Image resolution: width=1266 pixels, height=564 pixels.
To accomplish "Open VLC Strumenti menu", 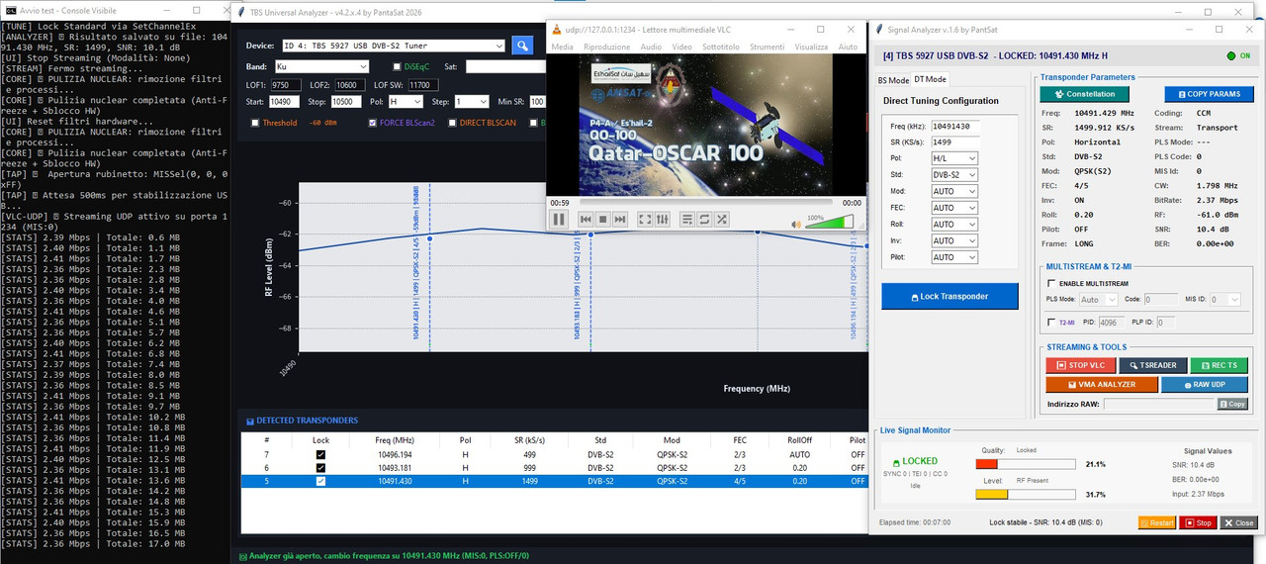I will (767, 47).
